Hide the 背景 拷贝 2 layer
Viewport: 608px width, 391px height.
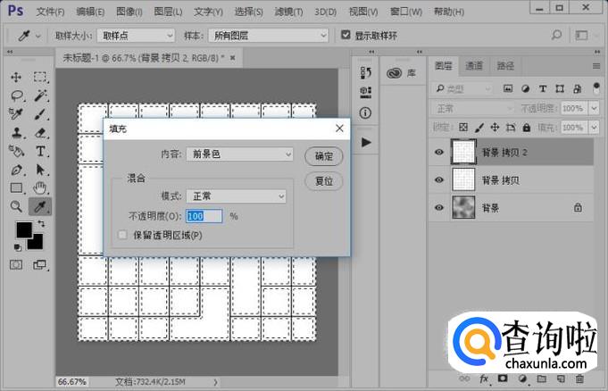tap(438, 153)
